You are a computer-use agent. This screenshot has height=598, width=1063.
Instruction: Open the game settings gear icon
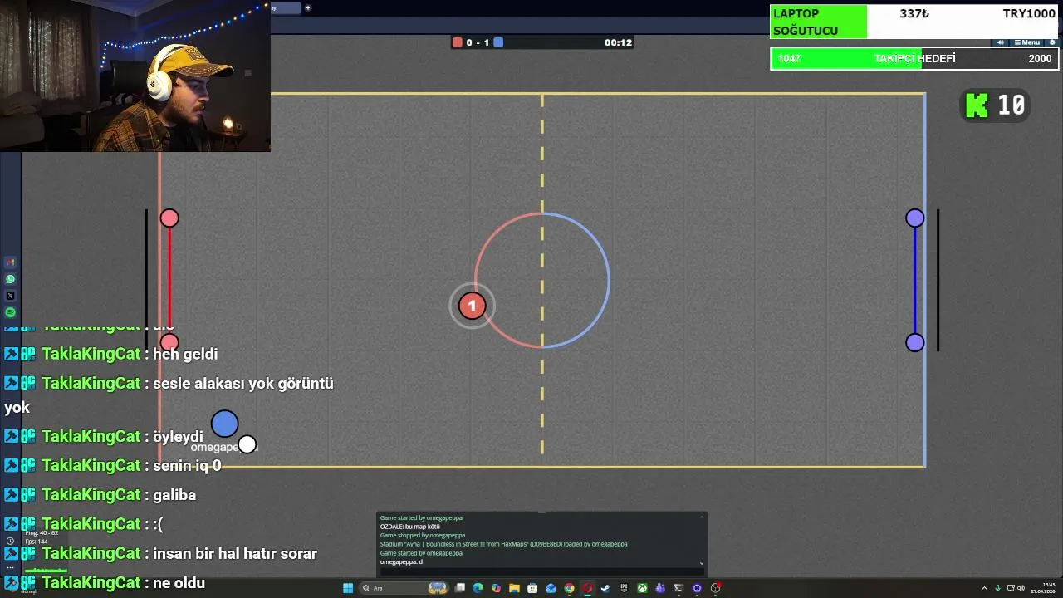click(x=1052, y=42)
